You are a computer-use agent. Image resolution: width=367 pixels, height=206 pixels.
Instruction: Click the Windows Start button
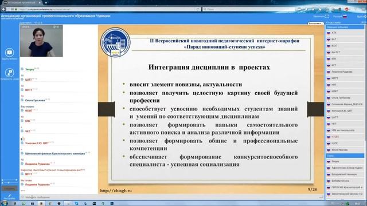click(4, 204)
